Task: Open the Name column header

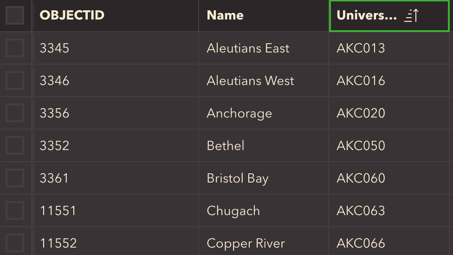Action: [264, 16]
